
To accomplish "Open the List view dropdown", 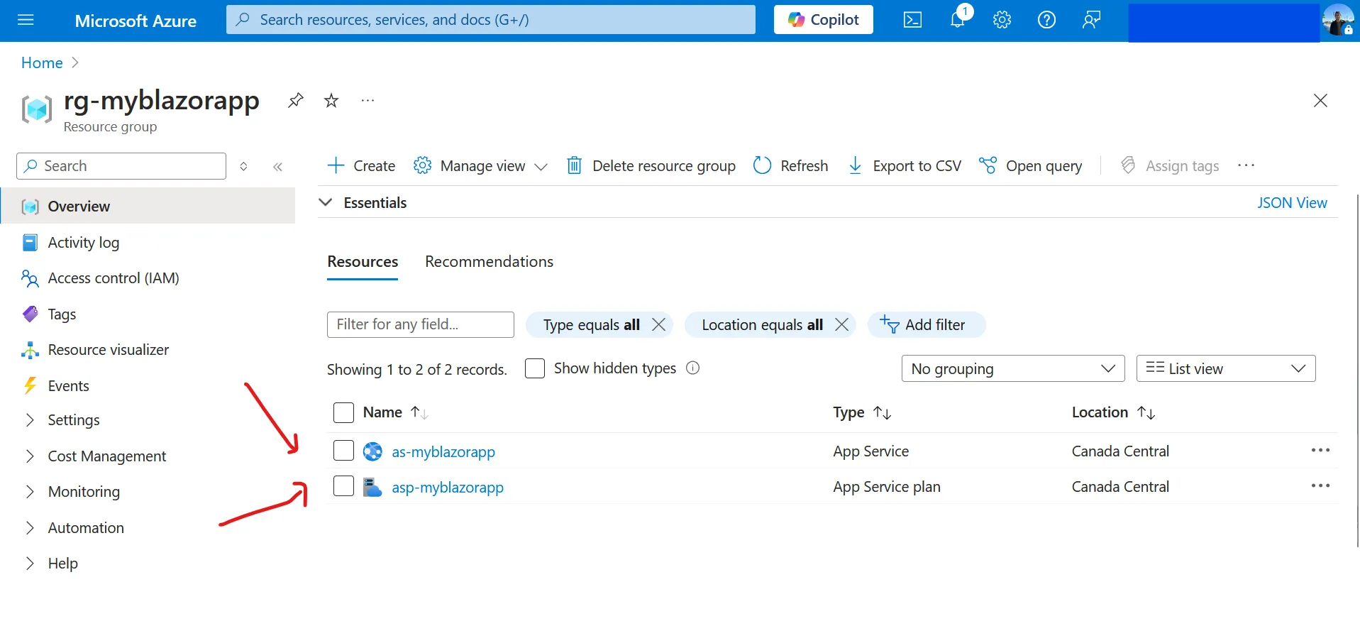I will click(1226, 368).
